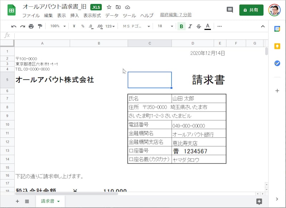Viewport: 286px width, 208px height.
Task: Open Google Keep side panel
Action: tap(277, 46)
